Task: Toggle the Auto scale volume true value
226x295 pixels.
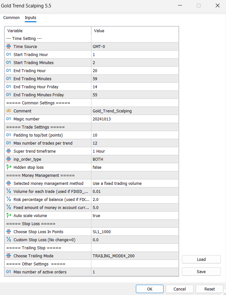Action: (135, 215)
